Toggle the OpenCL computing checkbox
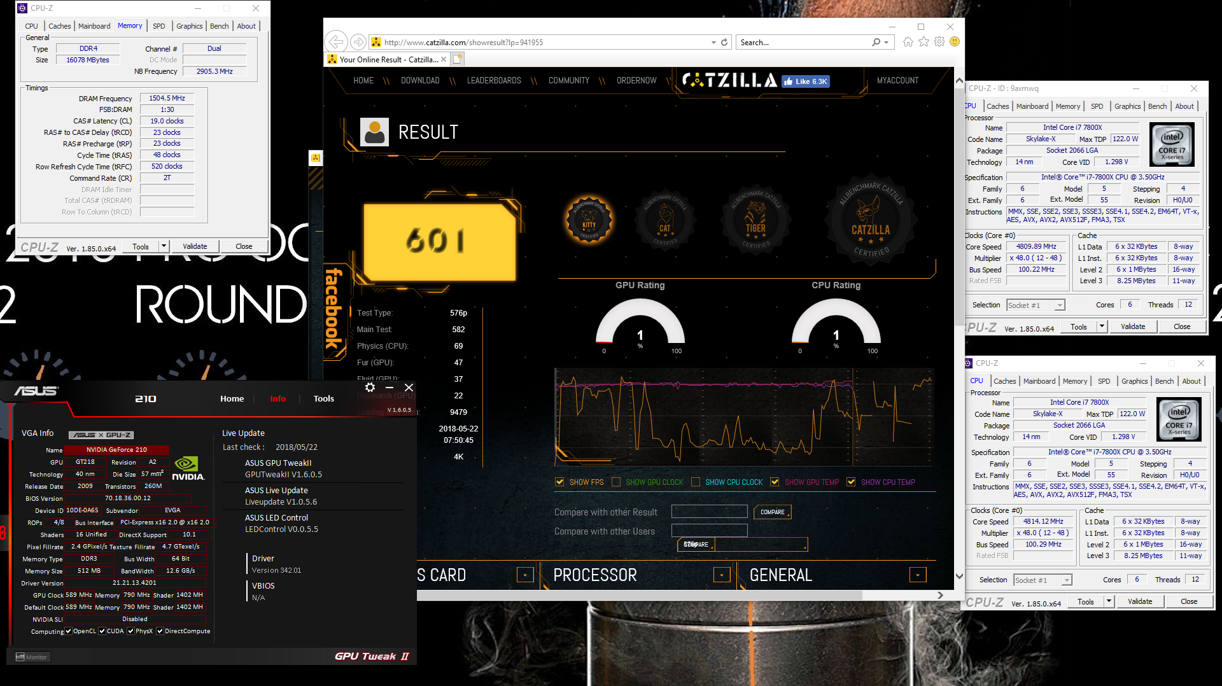1222x686 pixels. coord(69,631)
